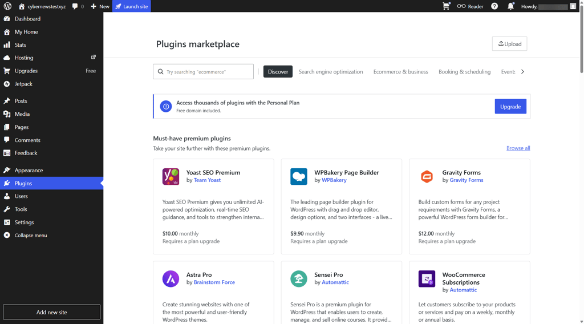
Task: Click the Pages icon in sidebar
Action: coord(7,127)
